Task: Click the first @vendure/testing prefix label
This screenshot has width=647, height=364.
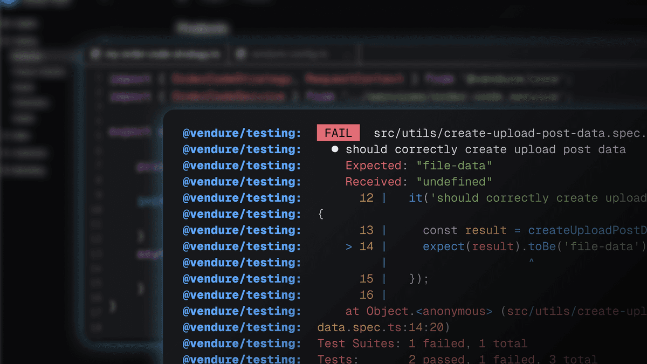Action: (242, 133)
